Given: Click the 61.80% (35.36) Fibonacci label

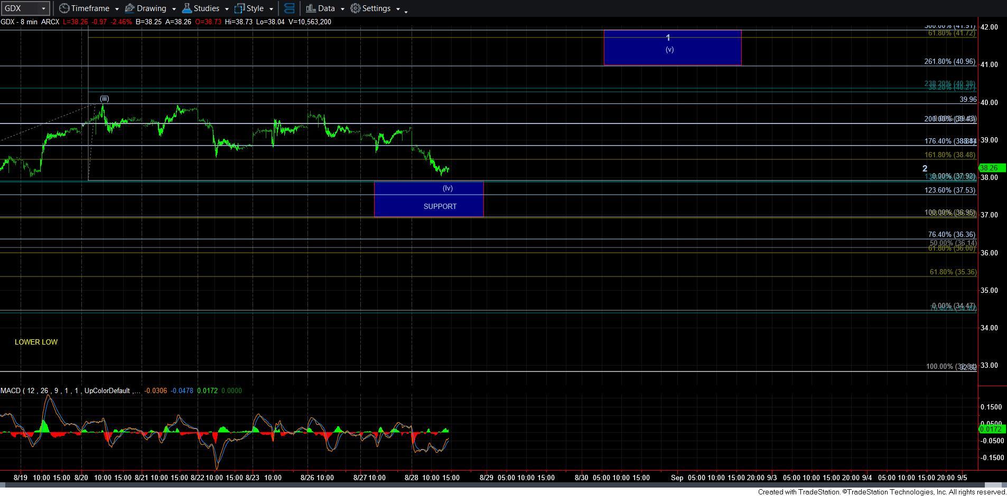Looking at the screenshot, I should (953, 272).
